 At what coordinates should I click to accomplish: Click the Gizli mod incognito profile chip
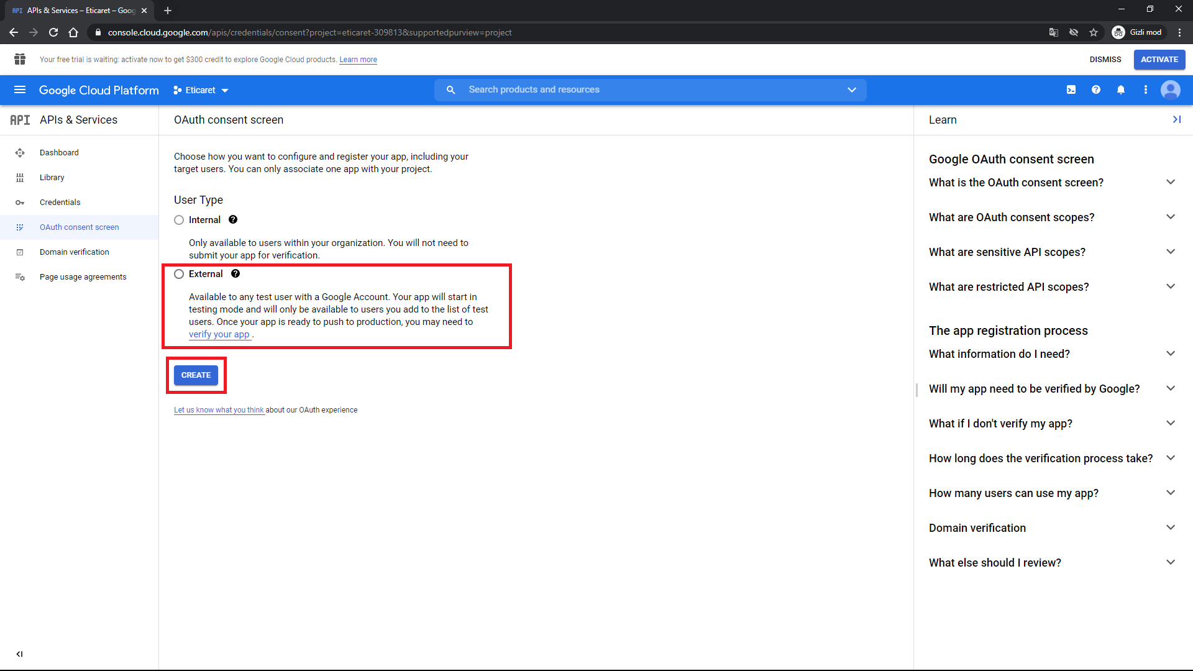1138,32
